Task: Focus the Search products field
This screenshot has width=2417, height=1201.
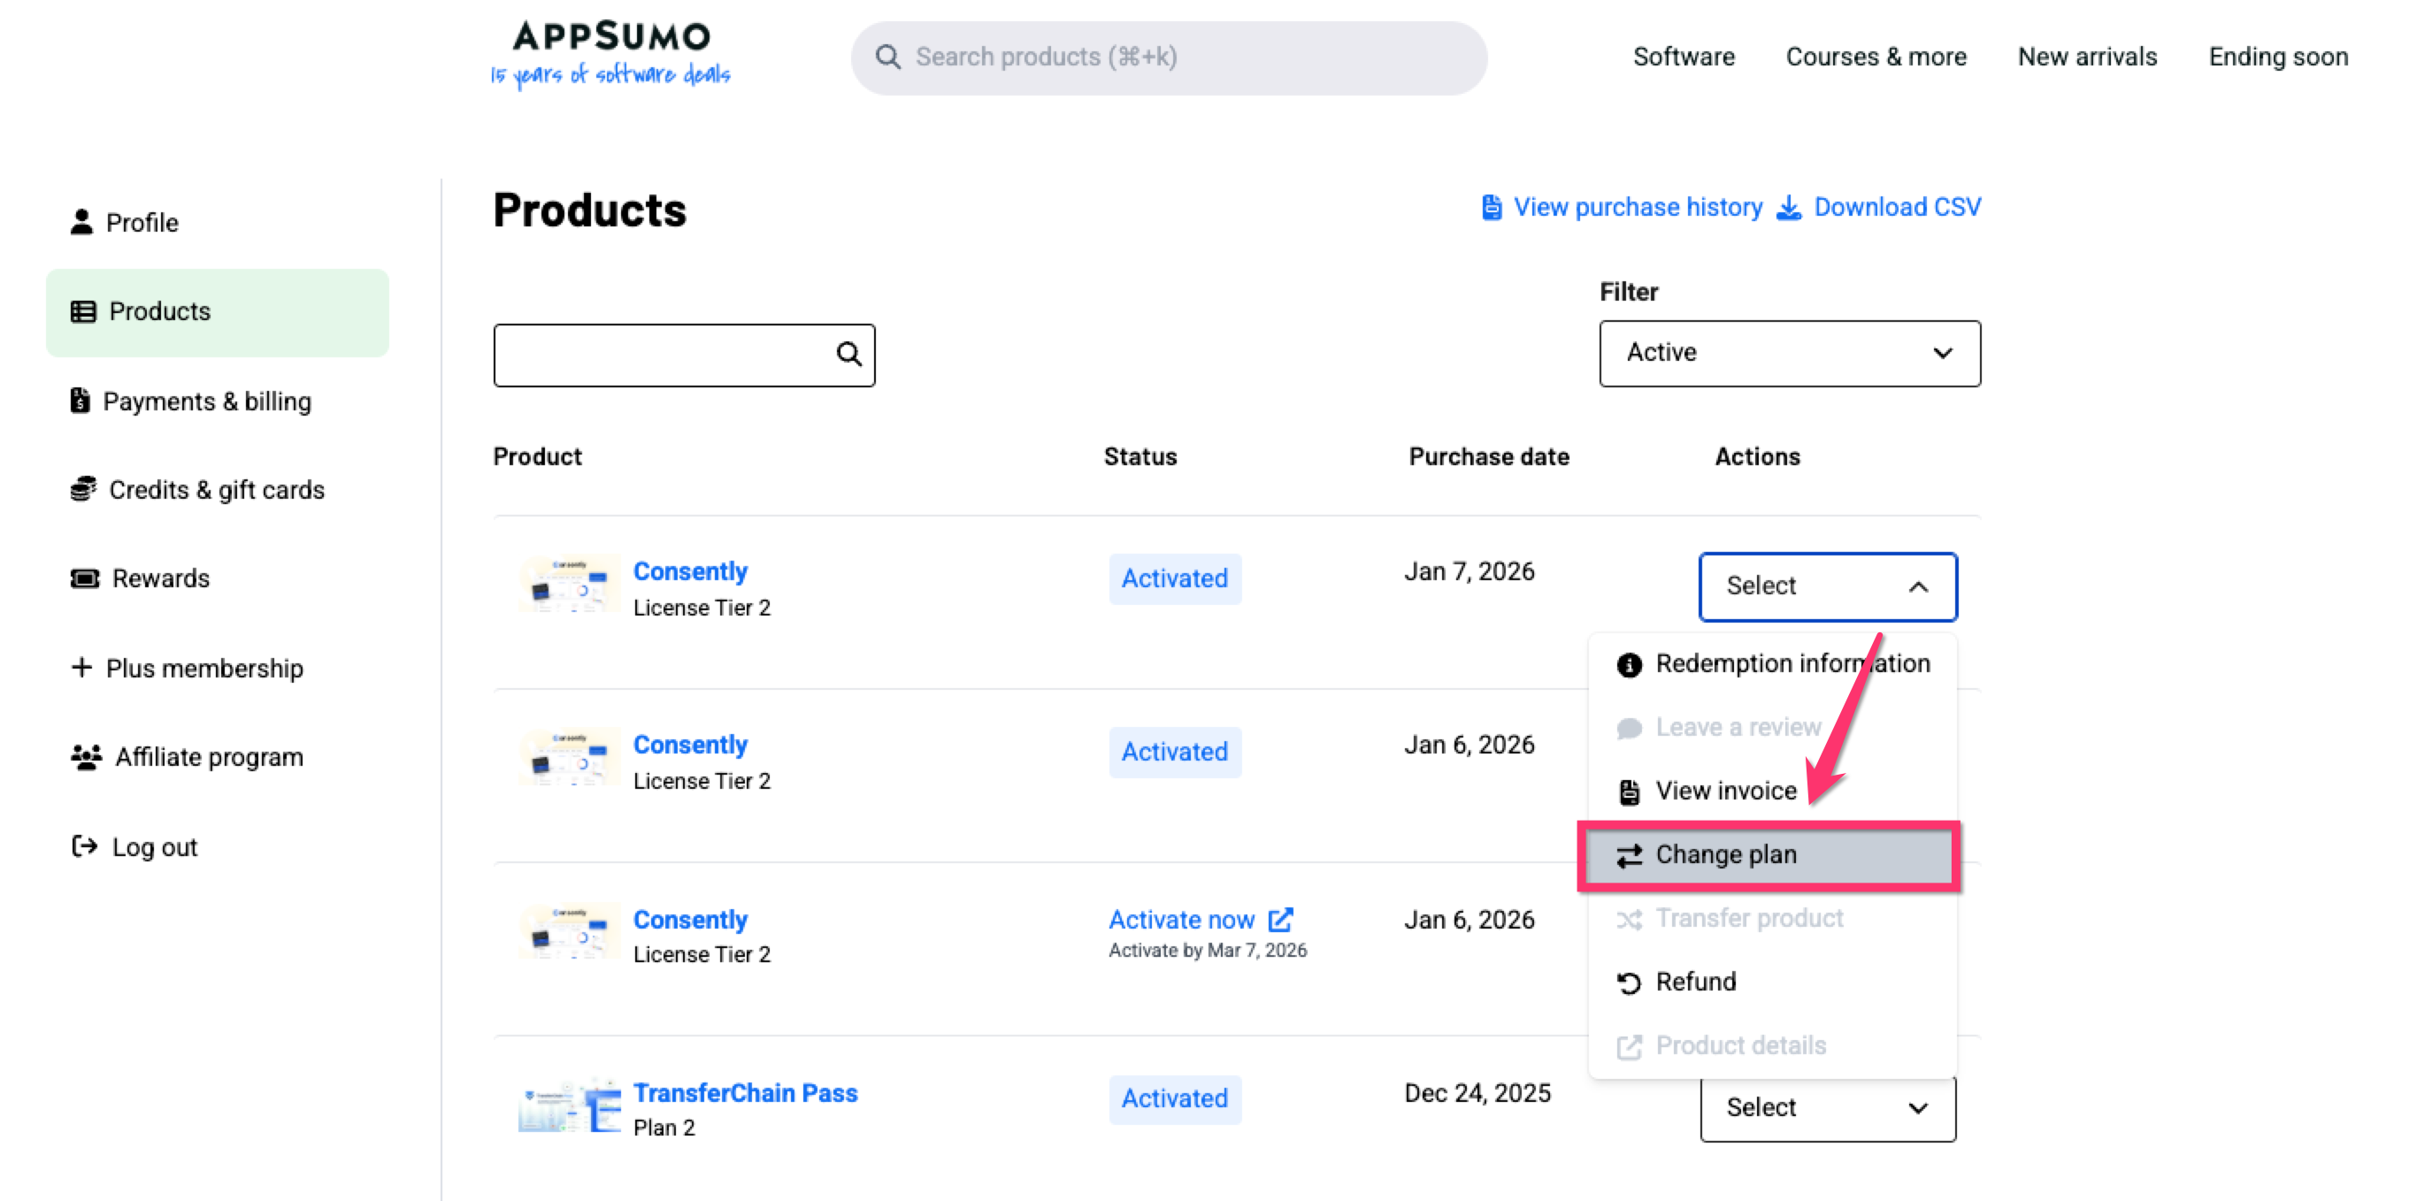Action: pos(1168,57)
